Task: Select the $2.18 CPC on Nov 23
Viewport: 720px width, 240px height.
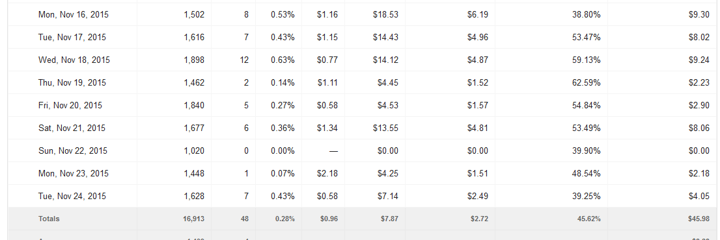Action: point(327,173)
